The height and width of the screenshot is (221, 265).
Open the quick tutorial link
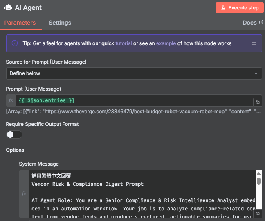124,43
